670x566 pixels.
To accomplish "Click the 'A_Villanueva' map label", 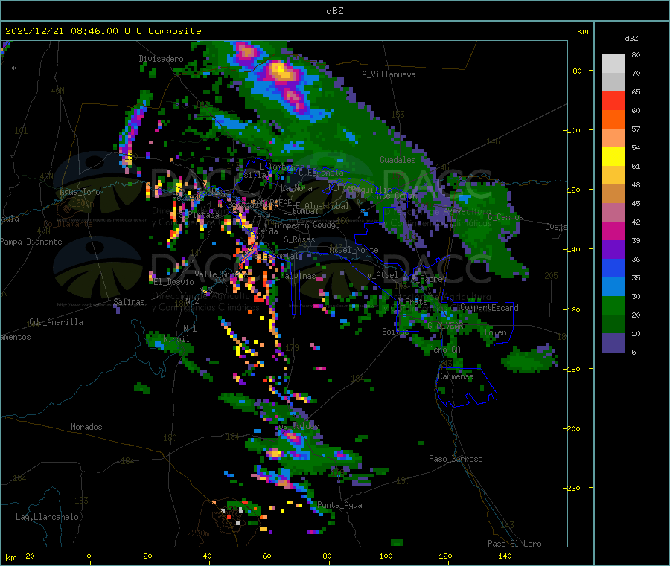I will coord(389,74).
